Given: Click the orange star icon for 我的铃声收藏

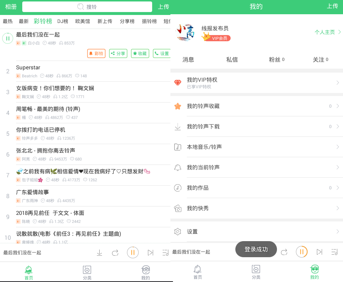Looking at the screenshot, I should click(178, 106).
